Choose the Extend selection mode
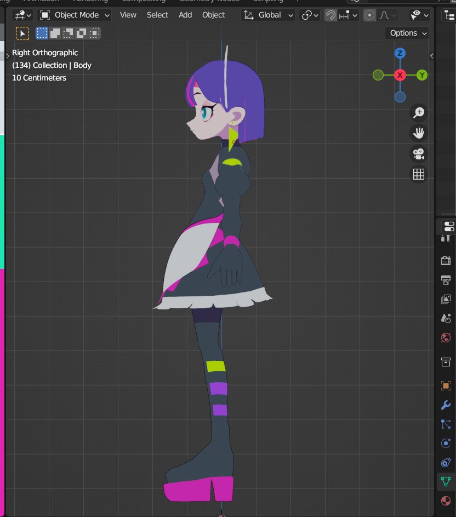Screen dimensions: 456x517 pos(55,33)
